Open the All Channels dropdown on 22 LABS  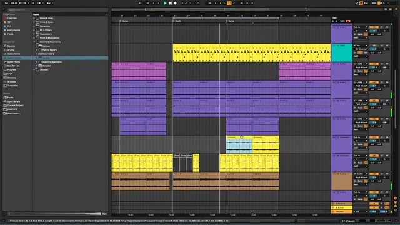coord(361,49)
